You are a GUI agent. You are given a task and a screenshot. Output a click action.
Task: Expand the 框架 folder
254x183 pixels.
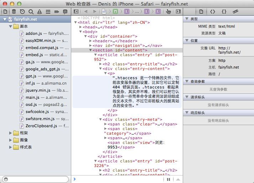coord(10,133)
